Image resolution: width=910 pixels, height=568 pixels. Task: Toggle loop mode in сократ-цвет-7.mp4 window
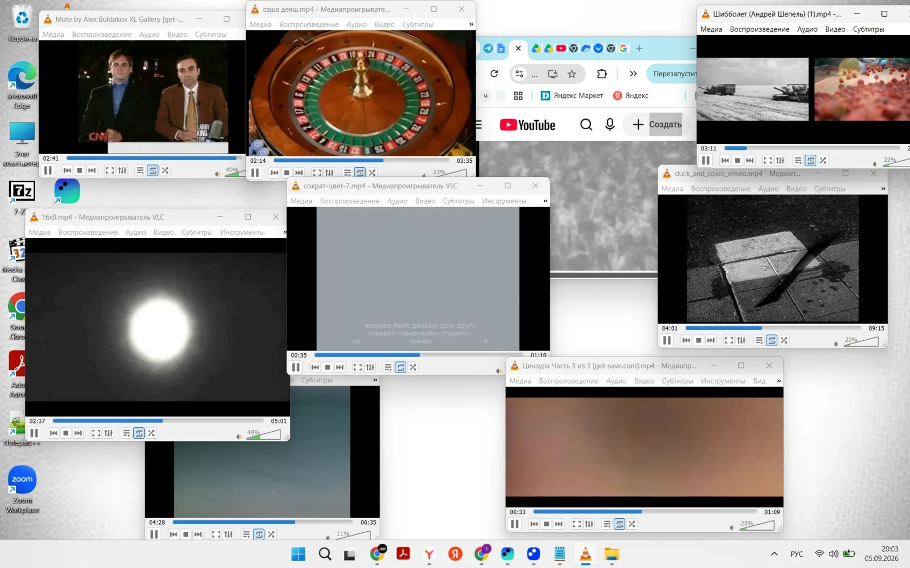pos(401,367)
